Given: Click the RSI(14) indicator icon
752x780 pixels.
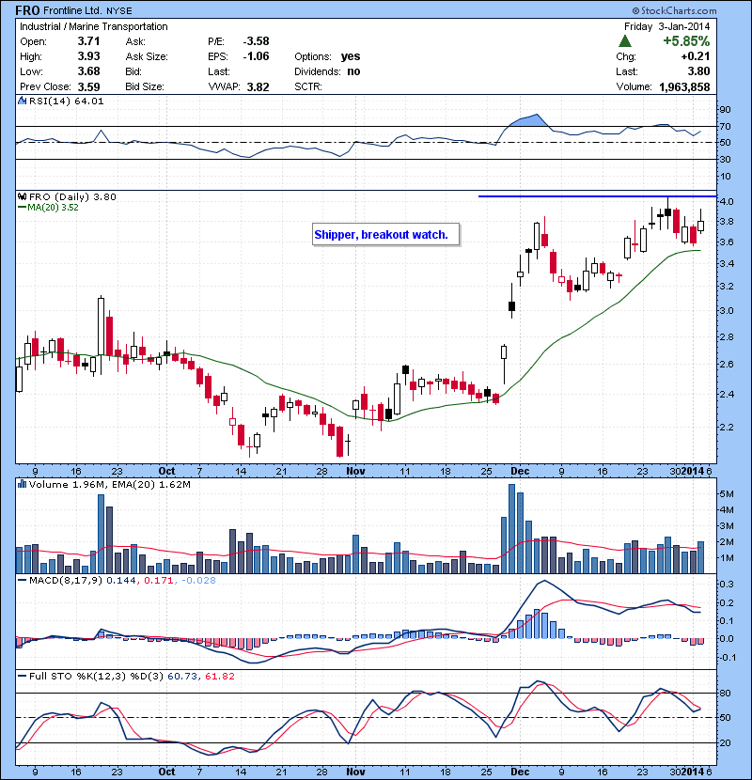Looking at the screenshot, I should tap(22, 101).
